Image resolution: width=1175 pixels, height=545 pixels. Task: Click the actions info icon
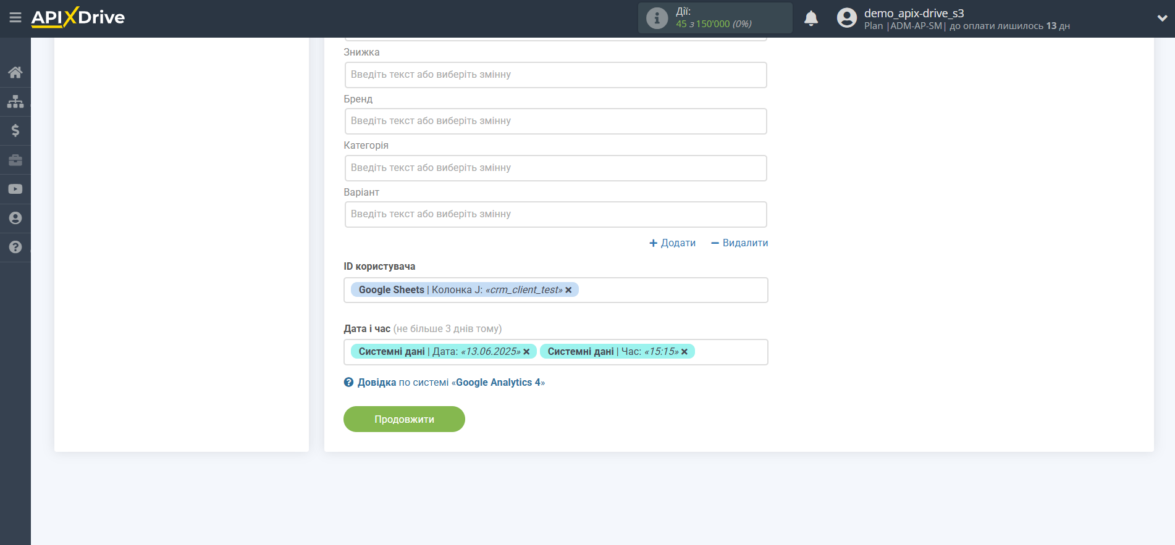tap(657, 18)
